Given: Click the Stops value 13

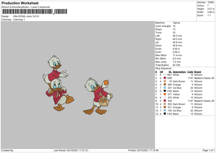Looking at the screenshot, I should pos(174,29).
